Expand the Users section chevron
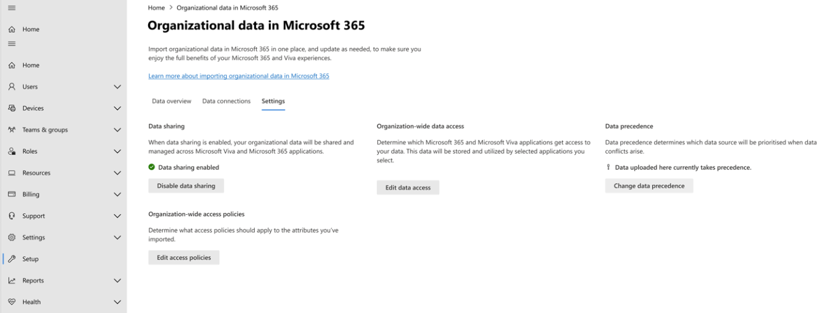The height and width of the screenshot is (313, 822). [x=118, y=87]
